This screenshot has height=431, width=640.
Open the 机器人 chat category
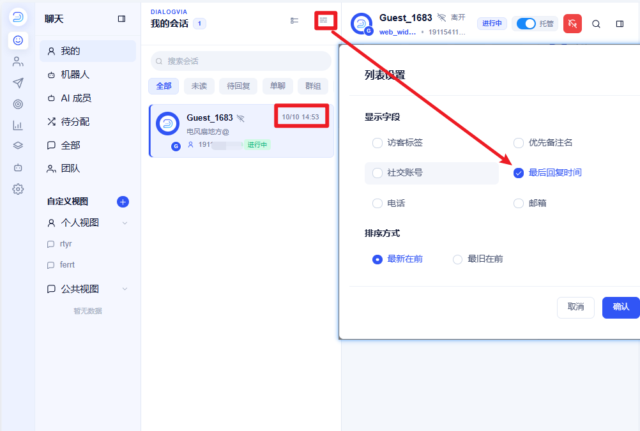(x=88, y=75)
